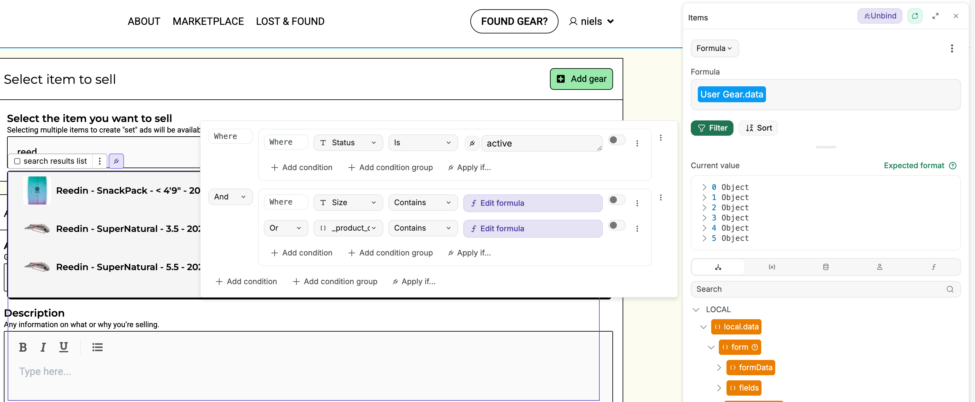This screenshot has width=975, height=402.
Task: Toggle the Size contains condition switch
Action: (616, 200)
